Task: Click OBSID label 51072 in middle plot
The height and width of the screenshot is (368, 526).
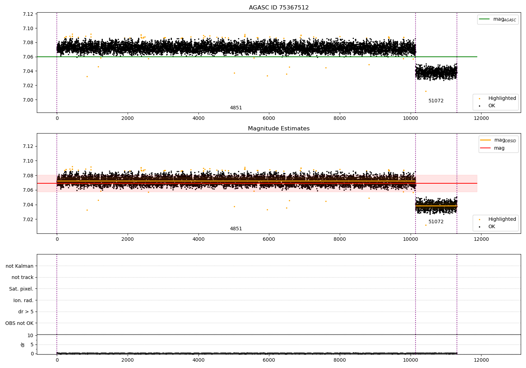Action: pos(436,222)
